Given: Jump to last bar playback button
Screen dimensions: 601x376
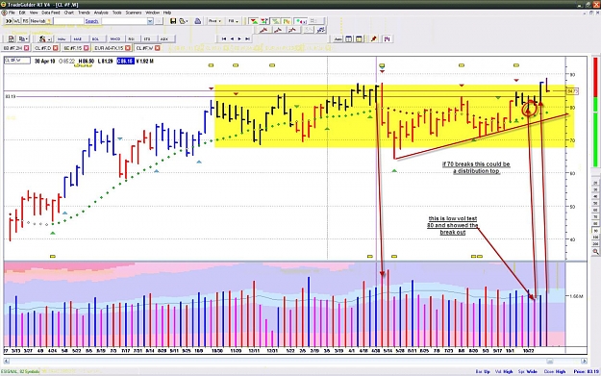Looking at the screenshot, I should pyautogui.click(x=247, y=38).
